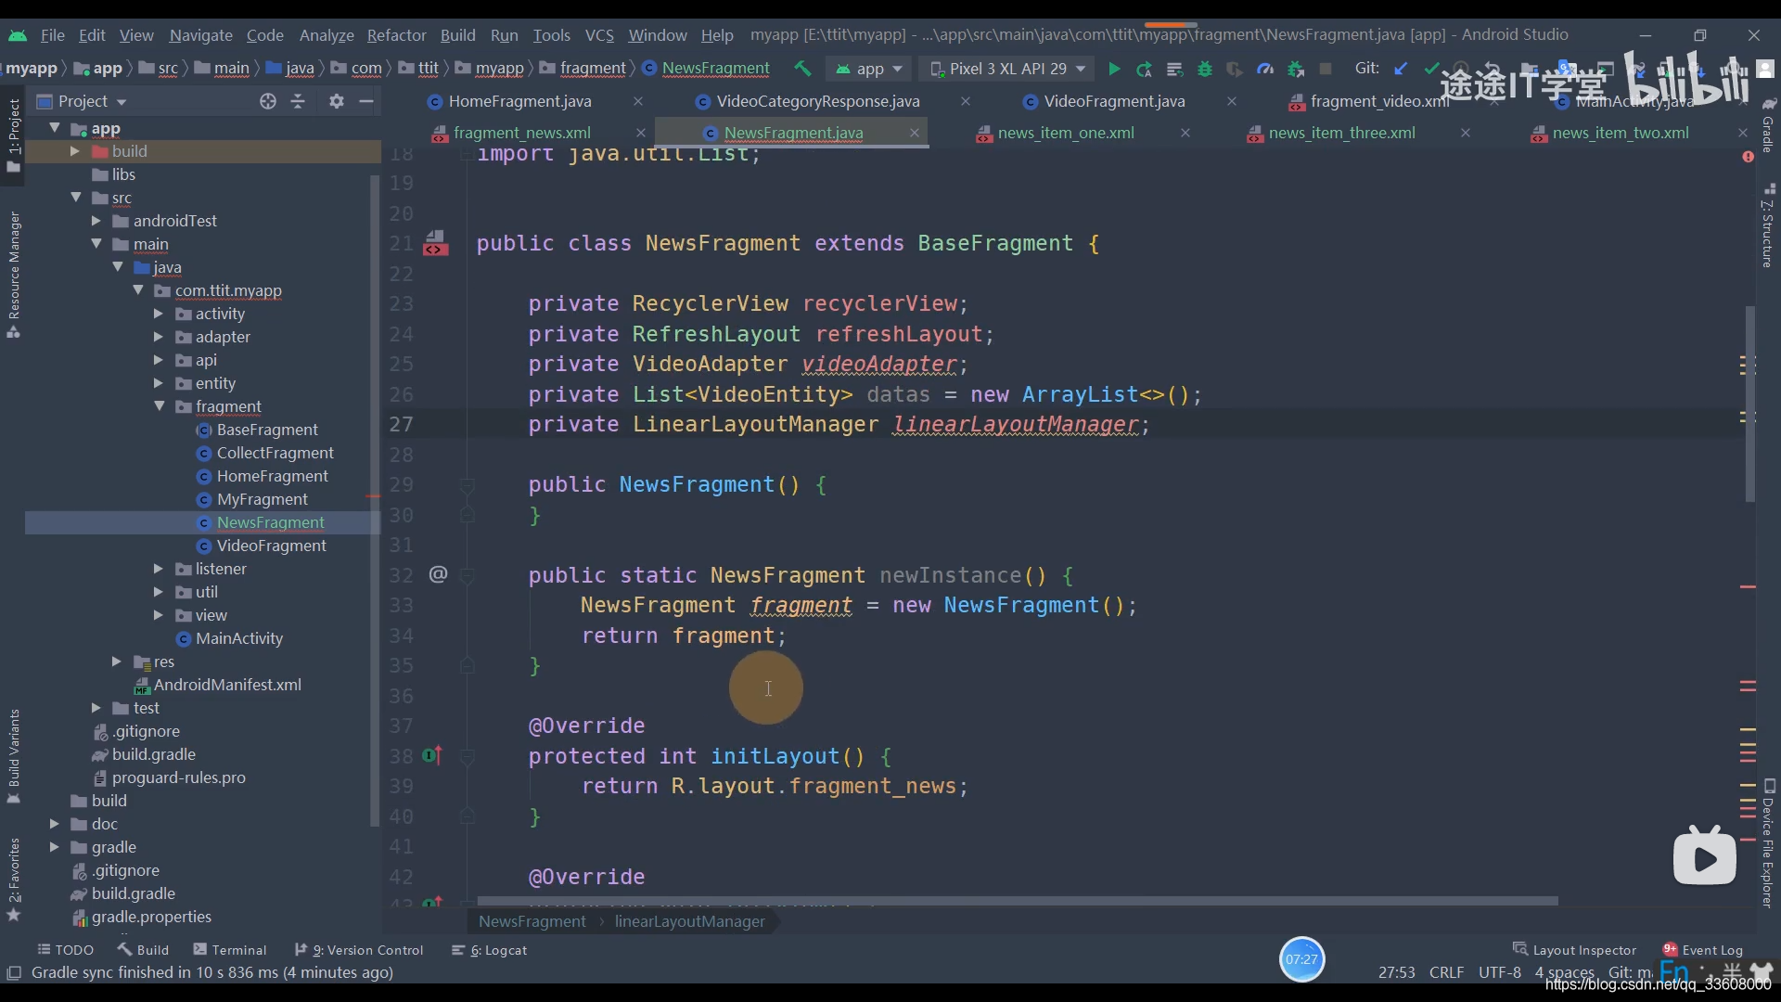Close the fragment_news.xml tab
The height and width of the screenshot is (1002, 1781).
641,133
